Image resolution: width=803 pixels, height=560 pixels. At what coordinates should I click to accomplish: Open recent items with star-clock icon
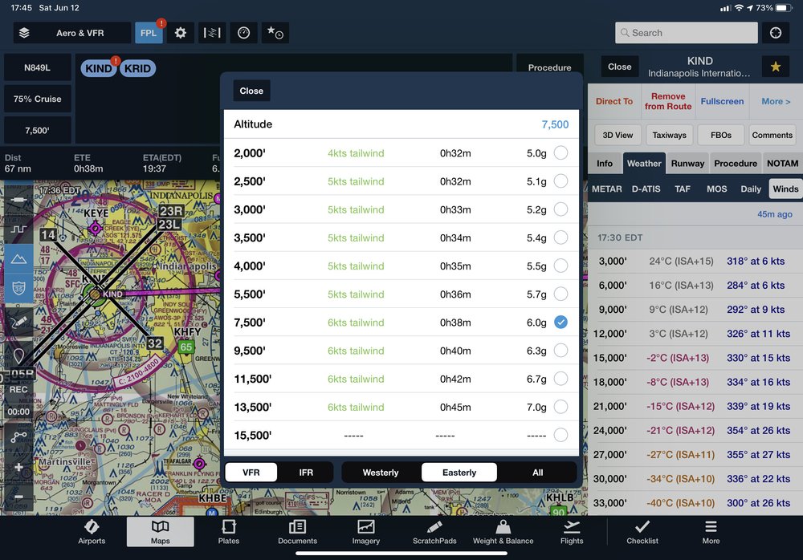(x=275, y=33)
